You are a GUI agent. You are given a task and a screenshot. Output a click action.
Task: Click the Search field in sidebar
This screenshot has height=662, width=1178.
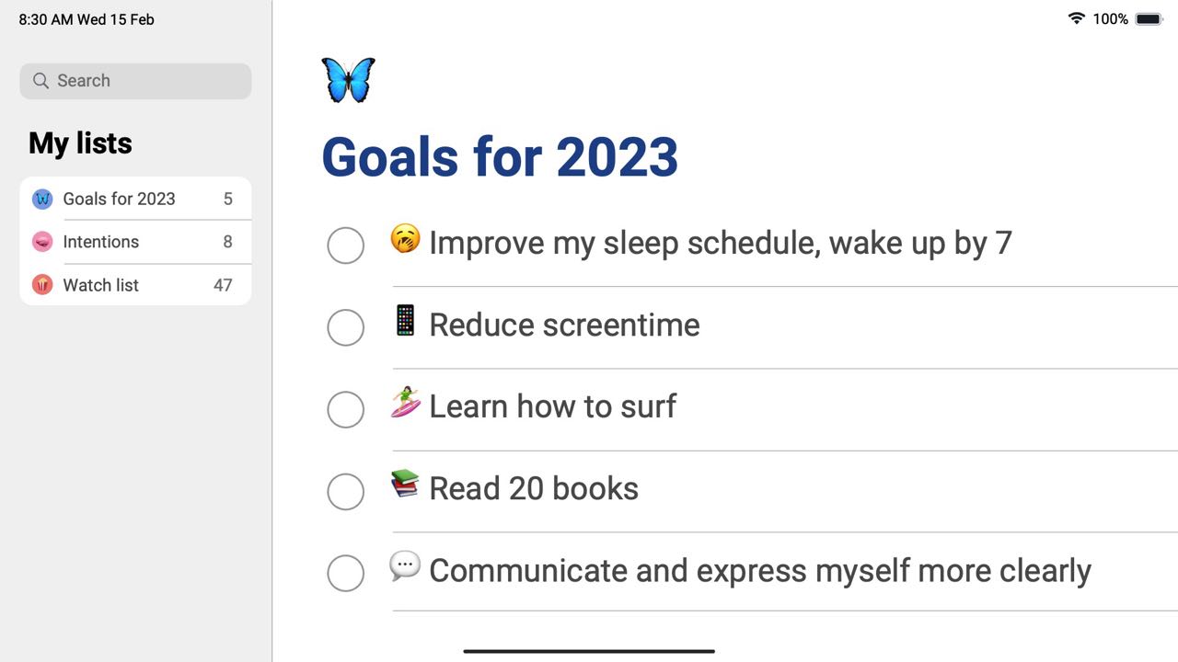[135, 81]
